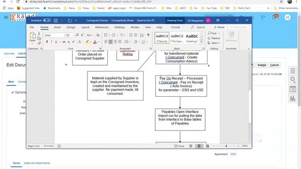The width and height of the screenshot is (301, 169).
Task: Apply red font color button
Action: coord(95,42)
